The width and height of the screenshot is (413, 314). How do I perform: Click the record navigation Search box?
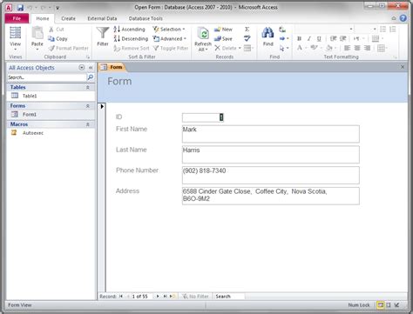coord(229,297)
